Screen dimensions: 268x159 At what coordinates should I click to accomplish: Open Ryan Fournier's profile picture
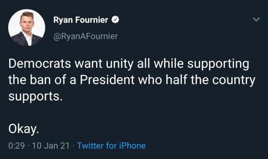pyautogui.click(x=27, y=28)
